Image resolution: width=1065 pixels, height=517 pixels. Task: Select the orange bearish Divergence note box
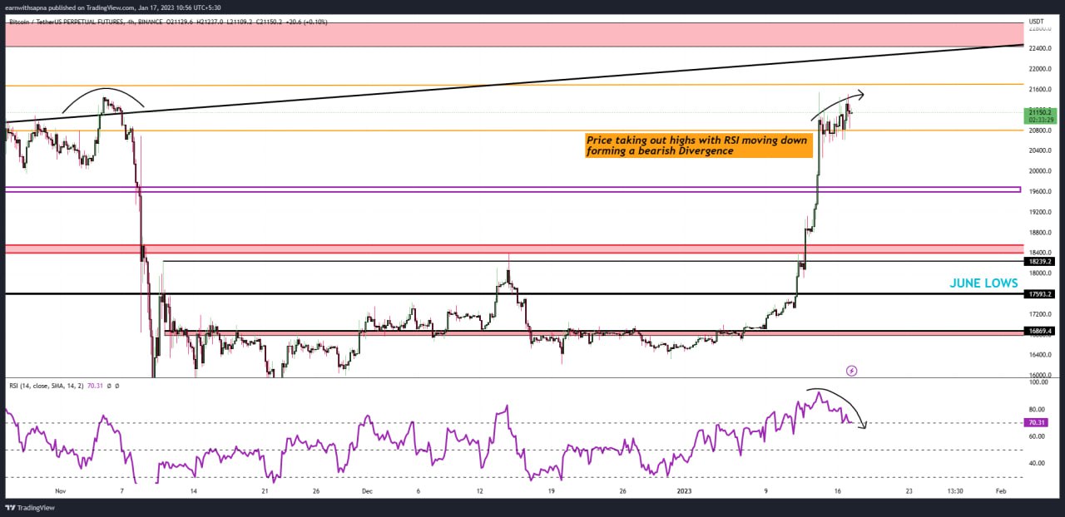(x=698, y=145)
